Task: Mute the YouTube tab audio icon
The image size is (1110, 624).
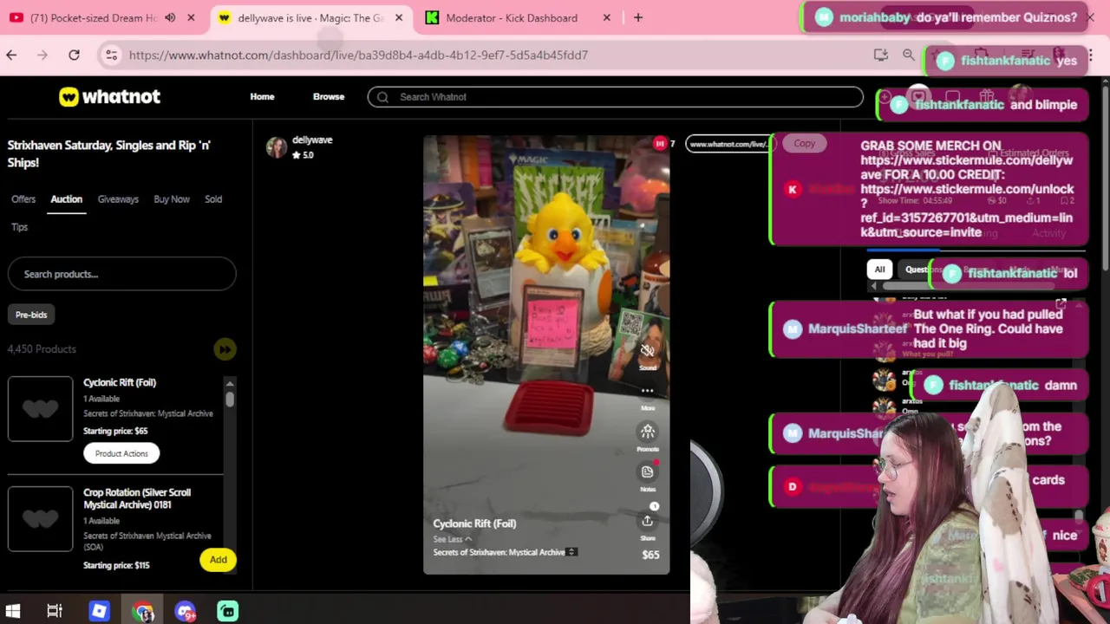Action: [x=170, y=17]
